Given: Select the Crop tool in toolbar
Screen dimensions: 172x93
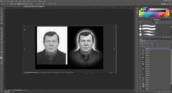Looking at the screenshot, I should pos(2,18).
